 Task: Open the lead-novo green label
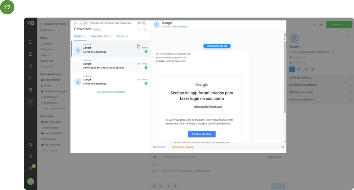click(x=49, y=139)
